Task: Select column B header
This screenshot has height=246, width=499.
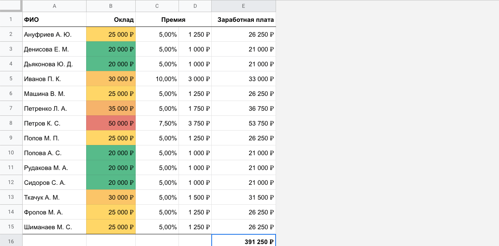Action: pos(111,6)
